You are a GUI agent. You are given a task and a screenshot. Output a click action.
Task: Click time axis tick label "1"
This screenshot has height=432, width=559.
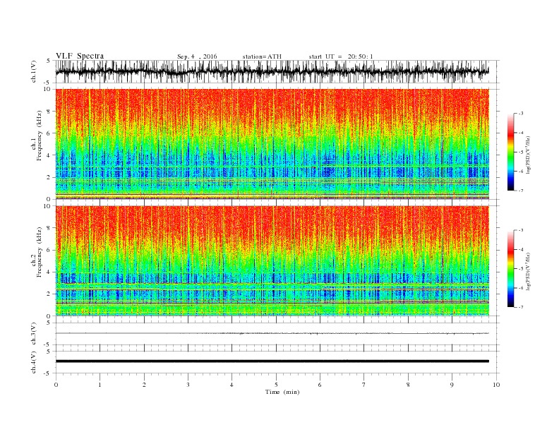point(100,385)
